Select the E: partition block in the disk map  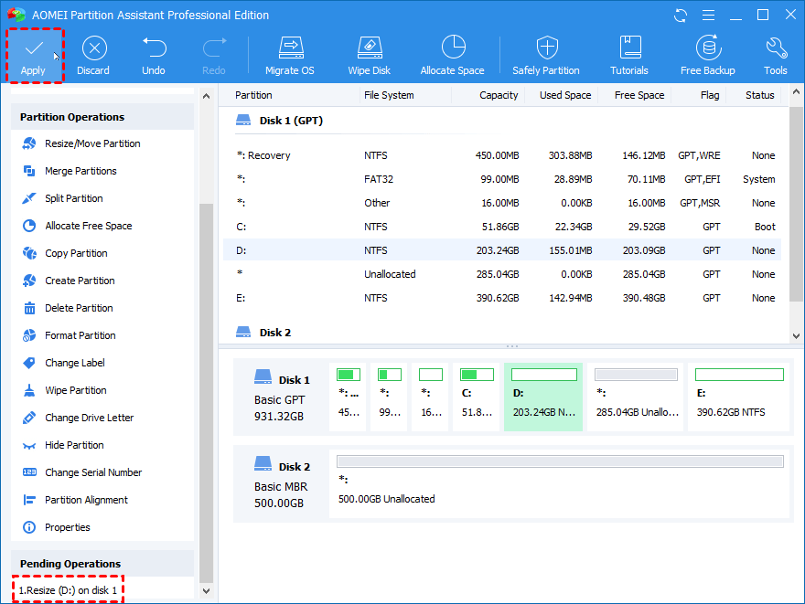coord(739,395)
